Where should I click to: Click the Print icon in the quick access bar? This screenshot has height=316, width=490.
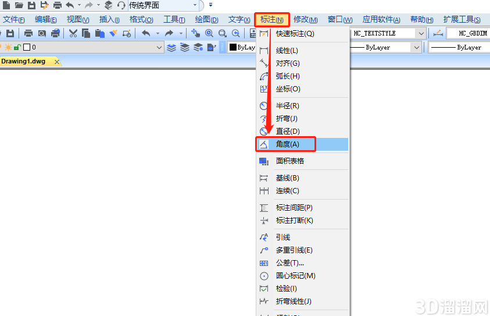[58, 5]
